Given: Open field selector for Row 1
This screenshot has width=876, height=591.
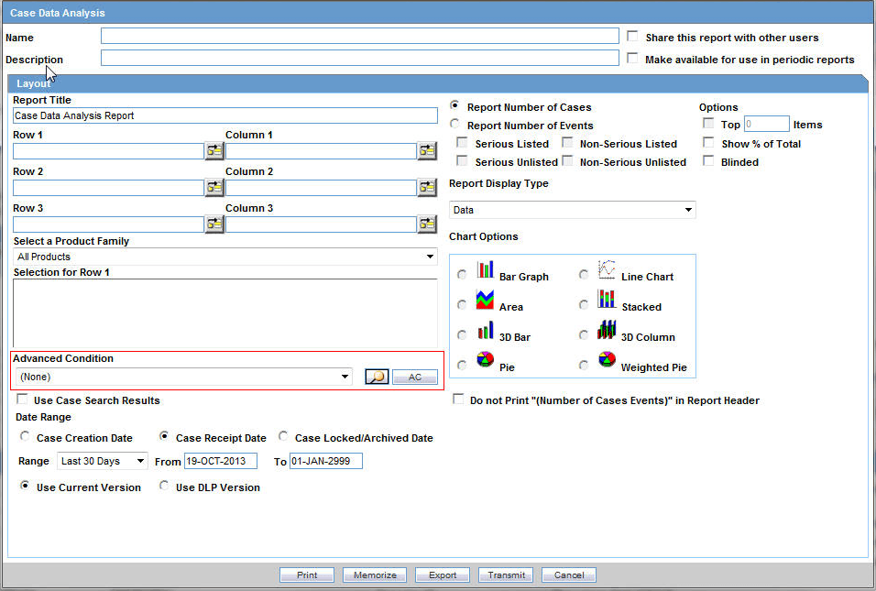Looking at the screenshot, I should tap(214, 151).
